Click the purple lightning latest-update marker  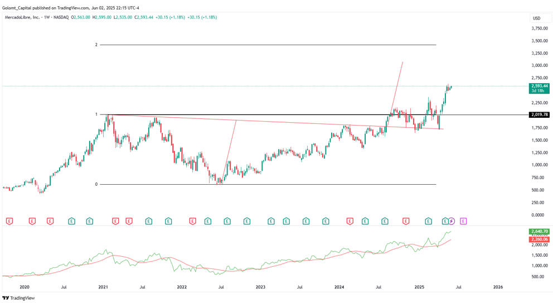[452, 221]
